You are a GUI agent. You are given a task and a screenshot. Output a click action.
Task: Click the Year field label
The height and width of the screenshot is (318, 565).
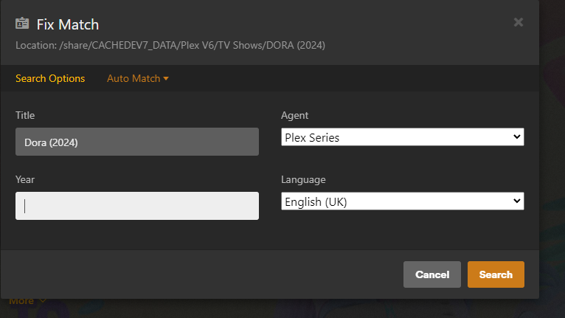25,179
